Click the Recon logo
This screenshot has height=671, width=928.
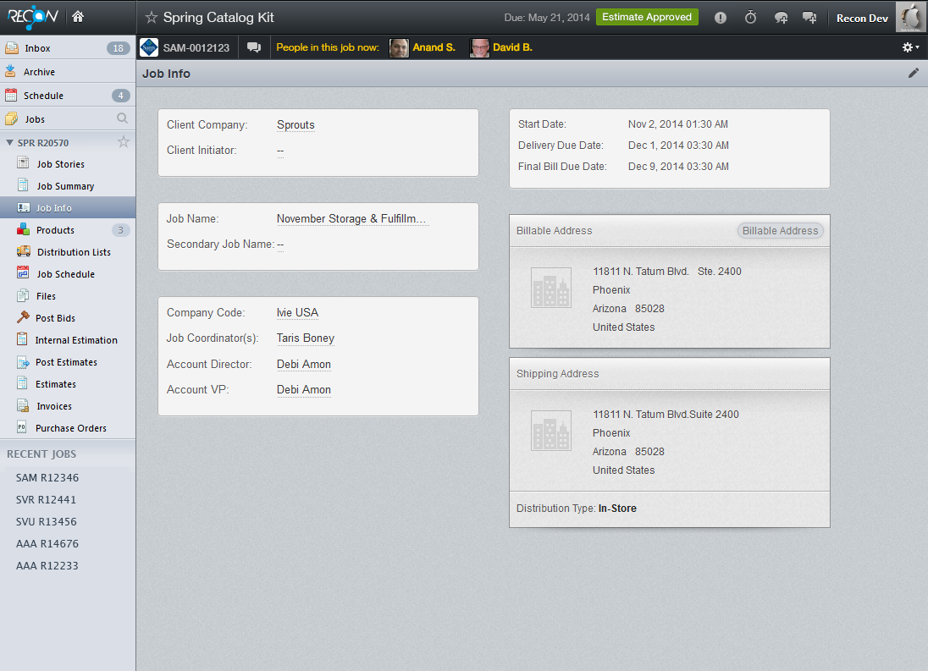pyautogui.click(x=32, y=17)
